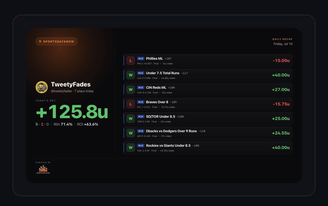Click the +108 odds on CIN Reds ML
The width and height of the screenshot is (328, 206).
[171, 88]
